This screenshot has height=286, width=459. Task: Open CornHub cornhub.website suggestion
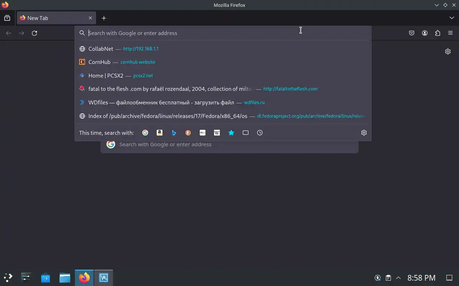[x=223, y=62]
